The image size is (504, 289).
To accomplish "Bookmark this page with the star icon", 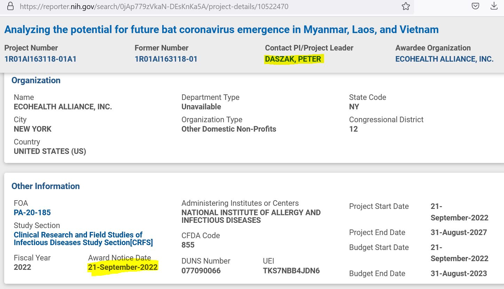I will (x=406, y=6).
